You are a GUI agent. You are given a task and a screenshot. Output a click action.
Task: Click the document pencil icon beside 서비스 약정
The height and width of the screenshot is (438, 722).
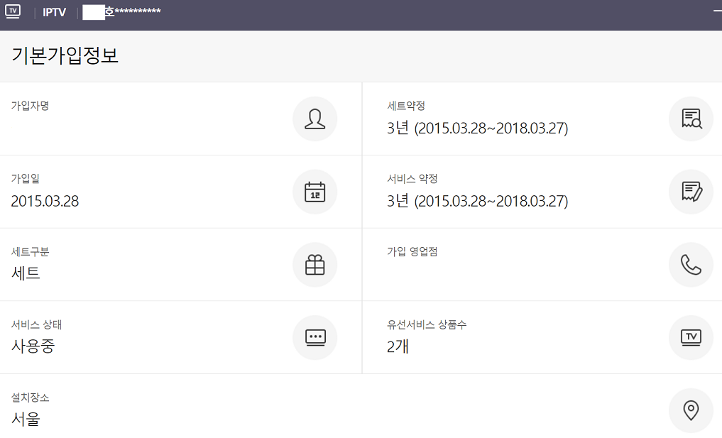[690, 192]
